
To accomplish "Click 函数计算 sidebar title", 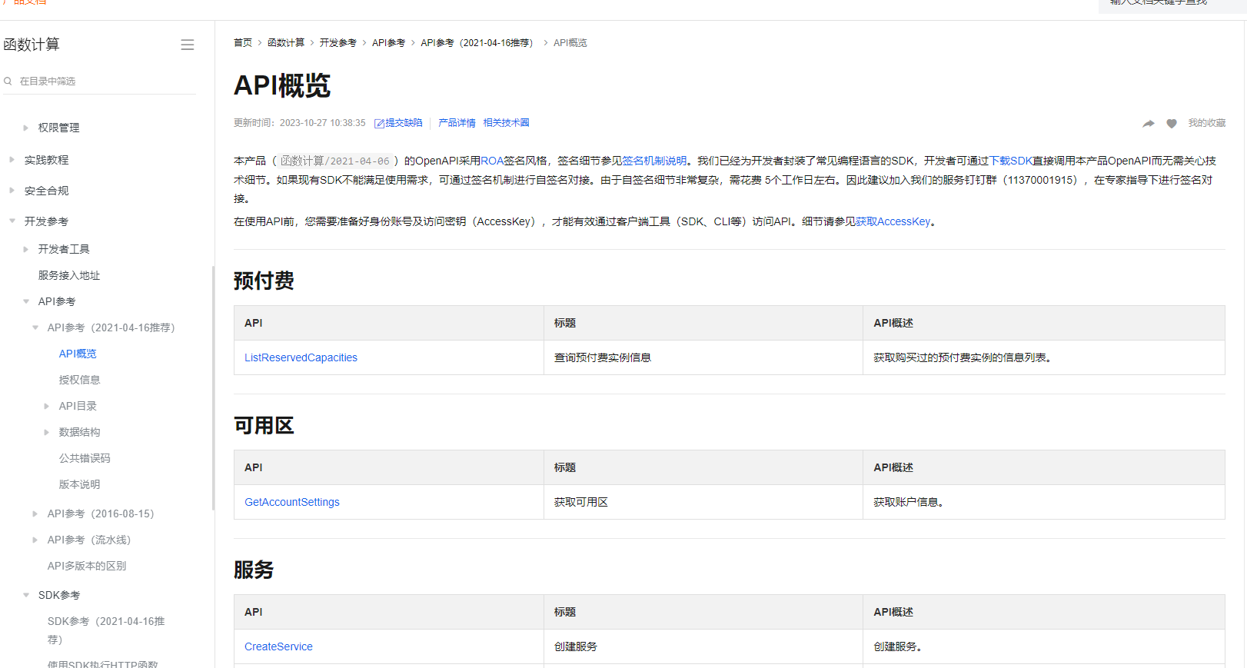I will (32, 45).
